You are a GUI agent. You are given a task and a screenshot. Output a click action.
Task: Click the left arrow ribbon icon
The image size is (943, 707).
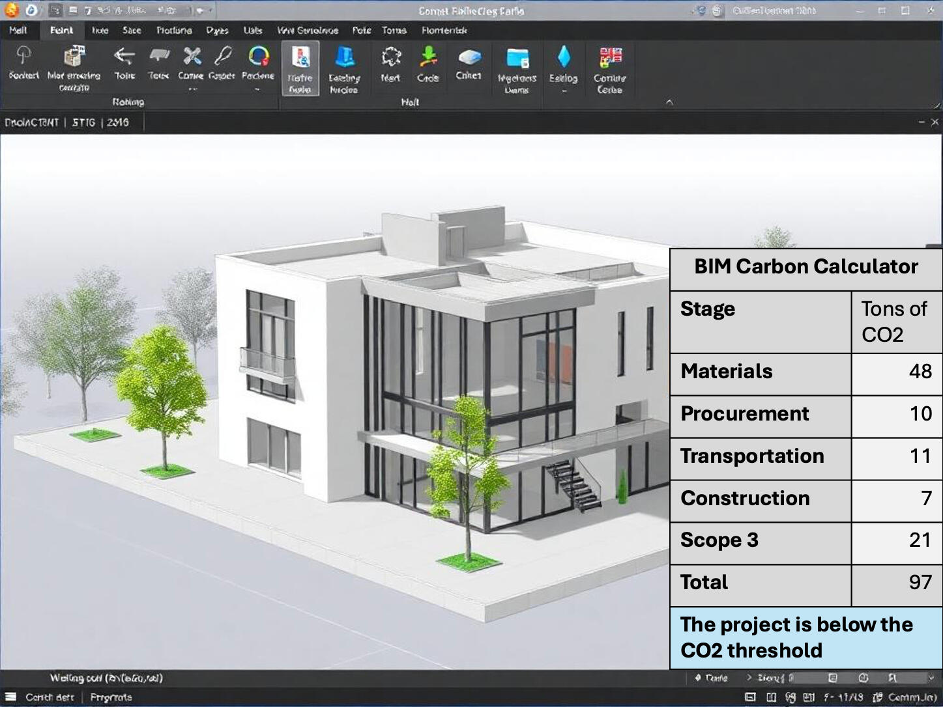click(124, 56)
